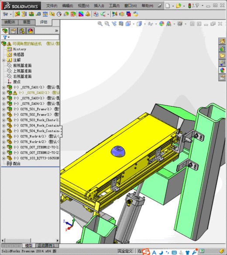Click the feature tree filter input field
The height and width of the screenshot is (255, 227).
pos(34,37)
